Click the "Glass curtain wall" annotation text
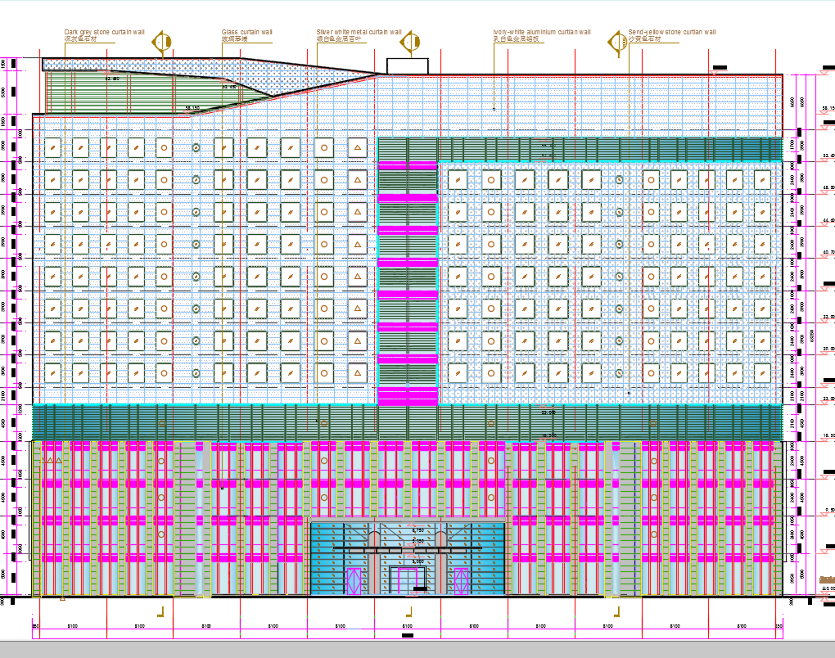Screen dimensions: 835x658 (246, 32)
